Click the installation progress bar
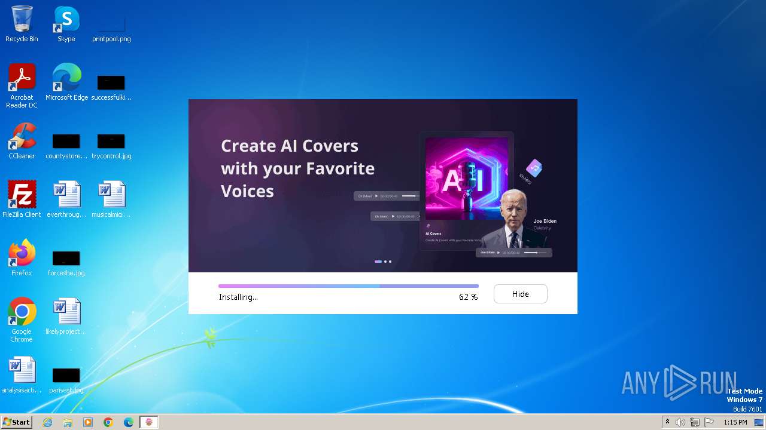 pyautogui.click(x=348, y=286)
